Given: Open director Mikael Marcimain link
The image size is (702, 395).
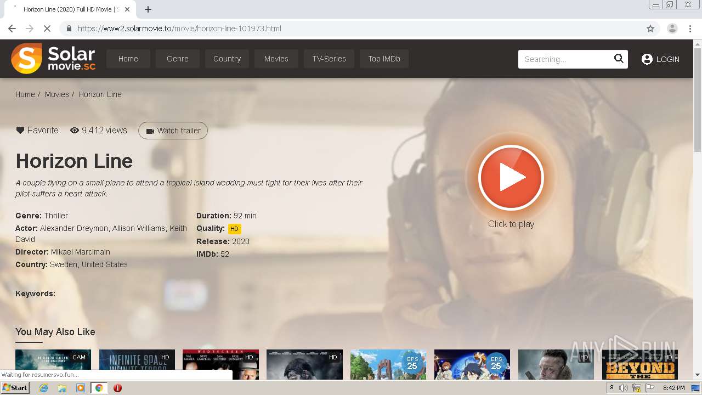Looking at the screenshot, I should click(x=81, y=252).
